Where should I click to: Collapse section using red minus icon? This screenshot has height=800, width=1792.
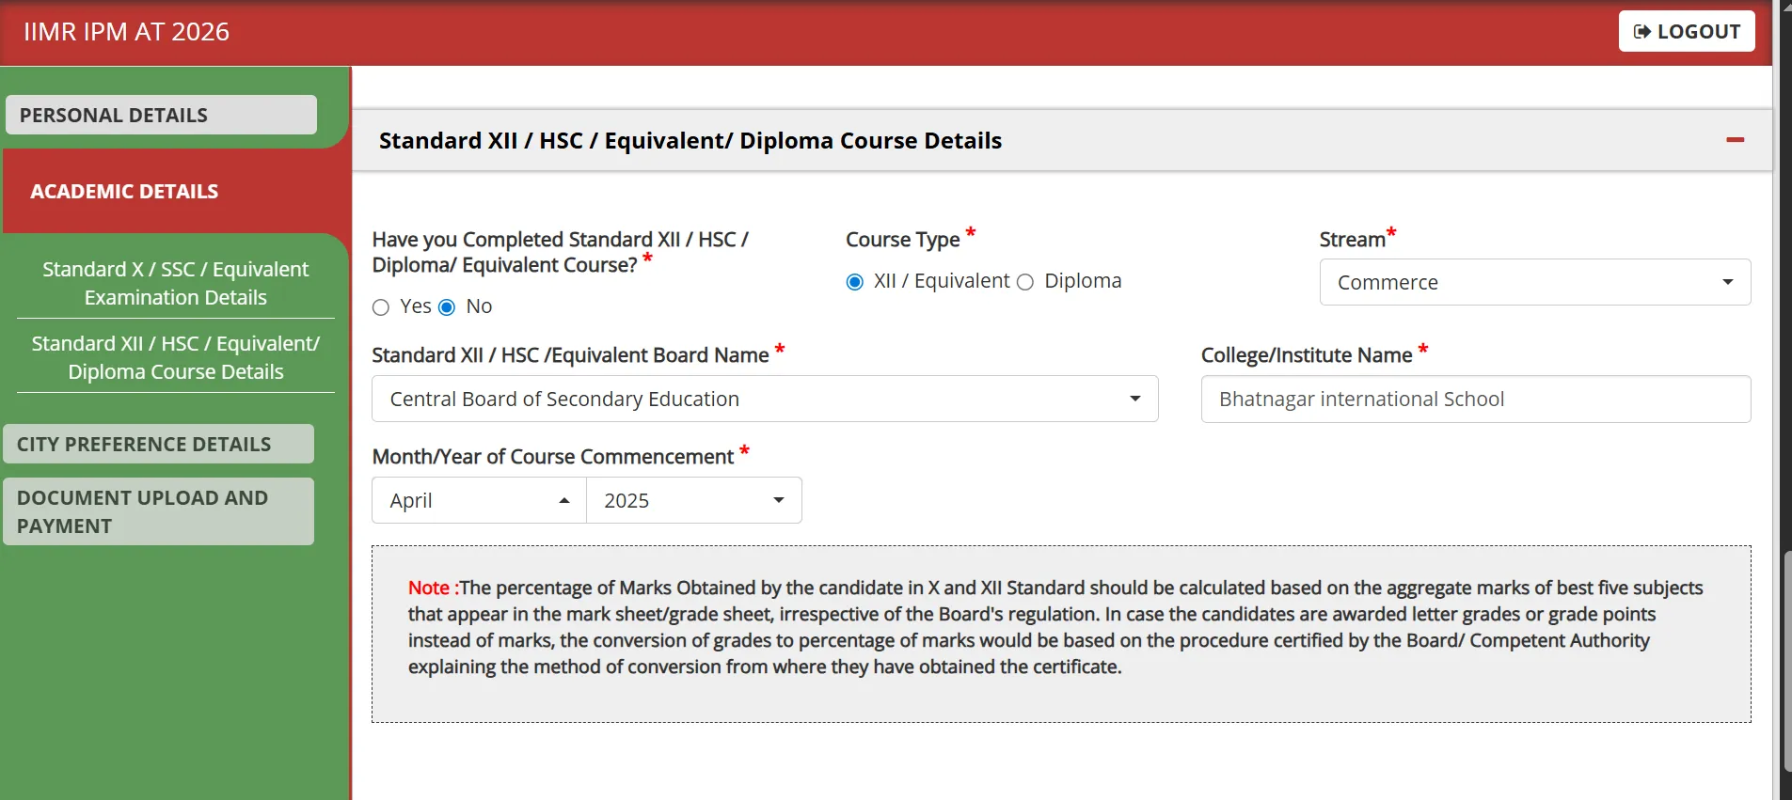(1736, 140)
